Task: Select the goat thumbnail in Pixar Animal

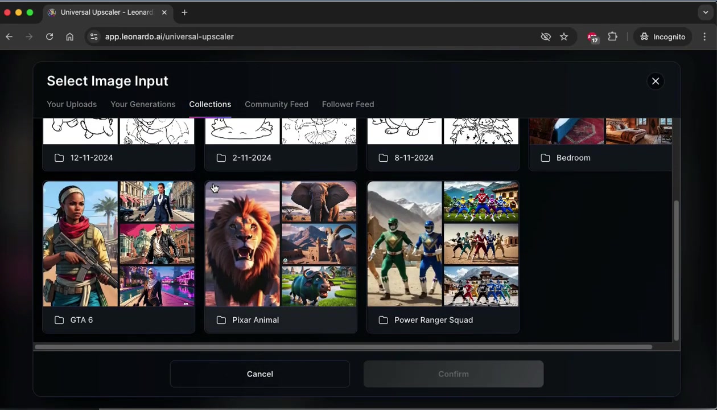Action: [319, 244]
